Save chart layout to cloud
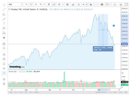 121,4
